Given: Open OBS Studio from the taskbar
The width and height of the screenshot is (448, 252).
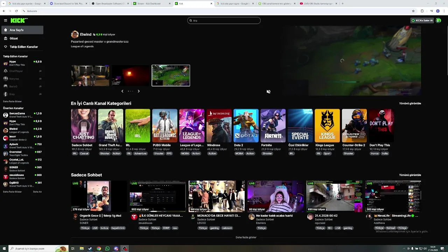Looking at the screenshot, I should (x=125, y=249).
